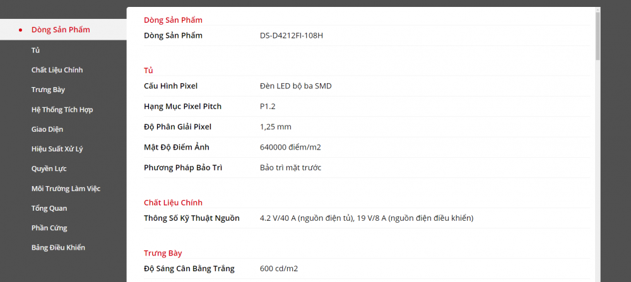The height and width of the screenshot is (282, 631).
Task: Click the red bullet beside Dòng Sản Phẩm
Action: pyautogui.click(x=21, y=30)
